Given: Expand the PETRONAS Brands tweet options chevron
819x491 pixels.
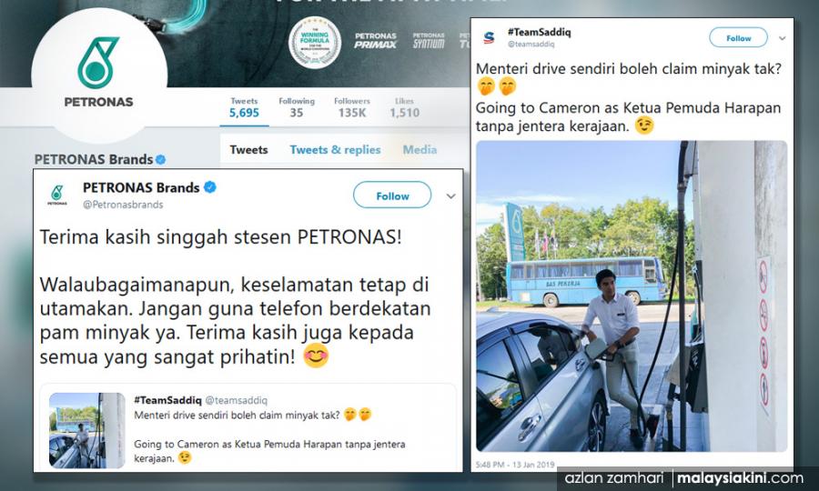Looking at the screenshot, I should (450, 196).
